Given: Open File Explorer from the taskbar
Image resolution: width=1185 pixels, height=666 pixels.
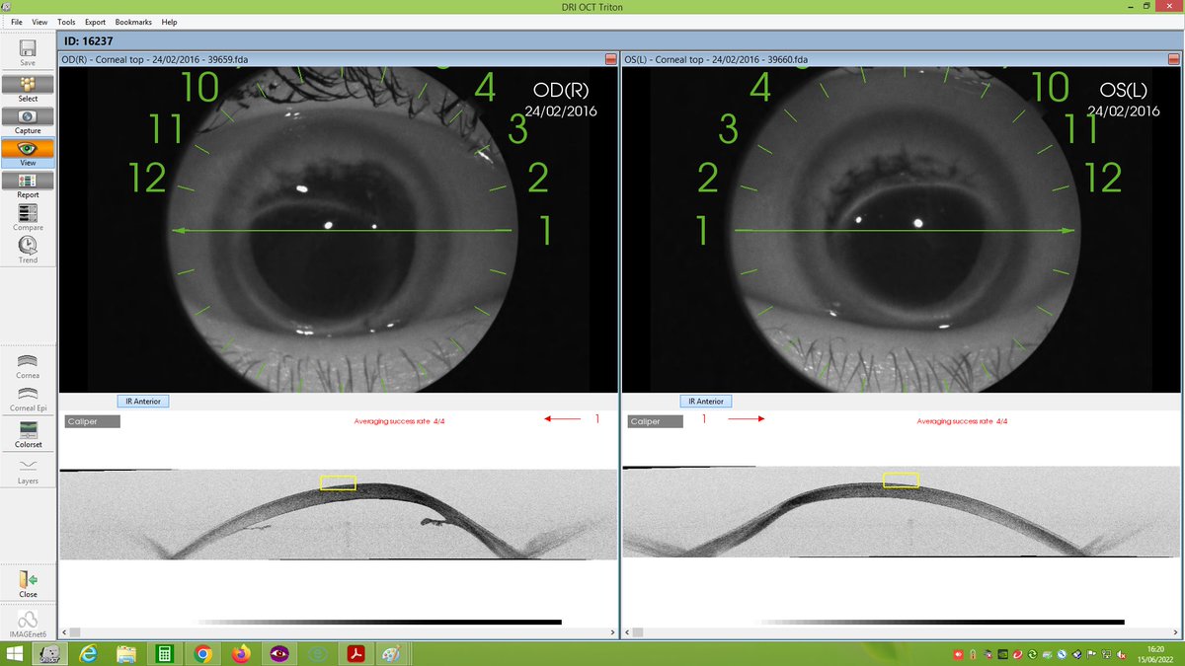Looking at the screenshot, I should click(x=126, y=653).
